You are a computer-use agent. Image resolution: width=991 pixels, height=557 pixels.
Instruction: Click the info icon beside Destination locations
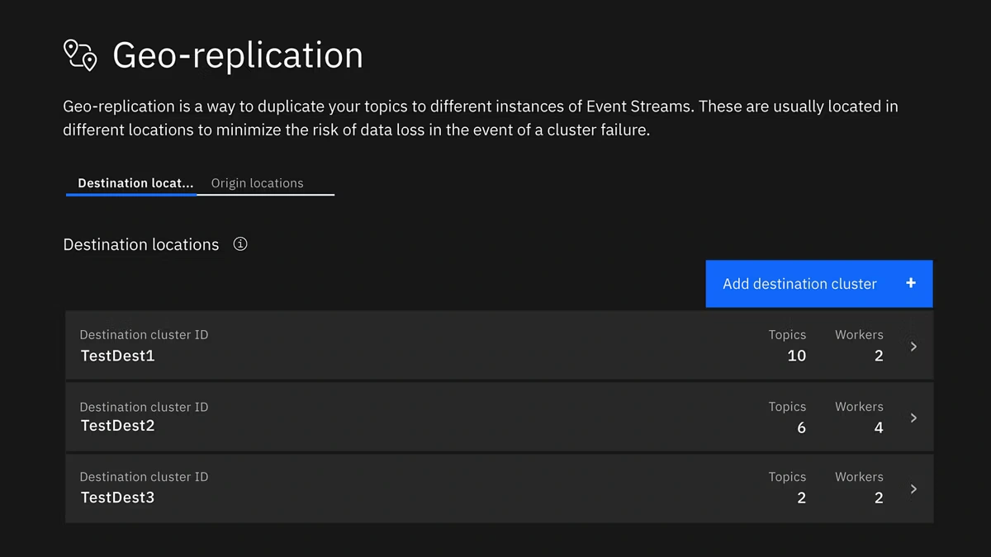(240, 244)
